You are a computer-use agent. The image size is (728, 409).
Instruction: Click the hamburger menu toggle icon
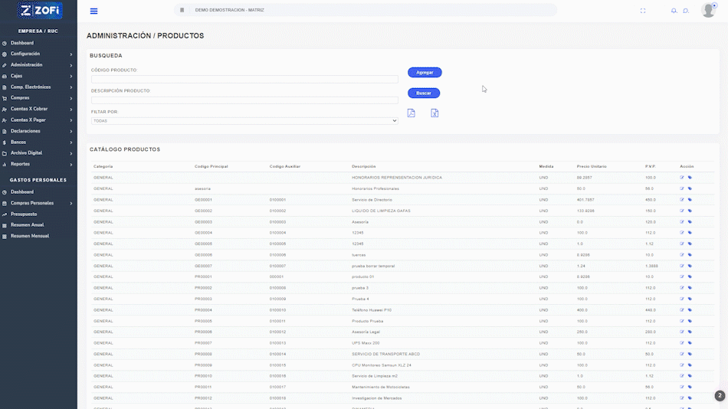93,11
